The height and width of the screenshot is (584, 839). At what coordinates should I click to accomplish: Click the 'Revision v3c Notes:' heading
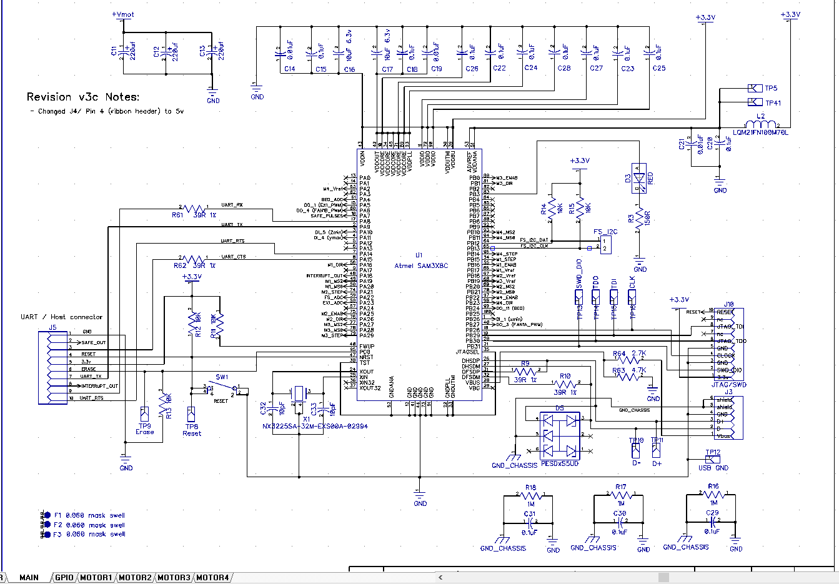point(82,97)
